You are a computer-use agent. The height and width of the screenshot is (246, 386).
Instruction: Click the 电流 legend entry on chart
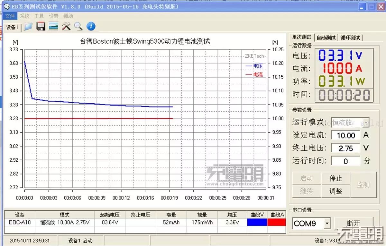pyautogui.click(x=254, y=74)
